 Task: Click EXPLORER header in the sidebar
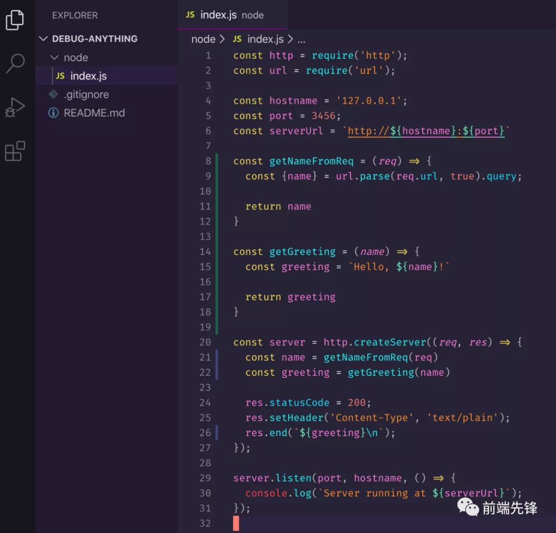click(x=75, y=15)
